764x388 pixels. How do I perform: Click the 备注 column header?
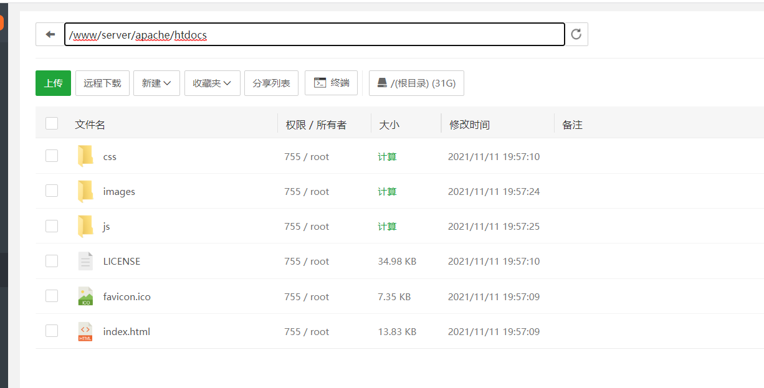pyautogui.click(x=572, y=125)
